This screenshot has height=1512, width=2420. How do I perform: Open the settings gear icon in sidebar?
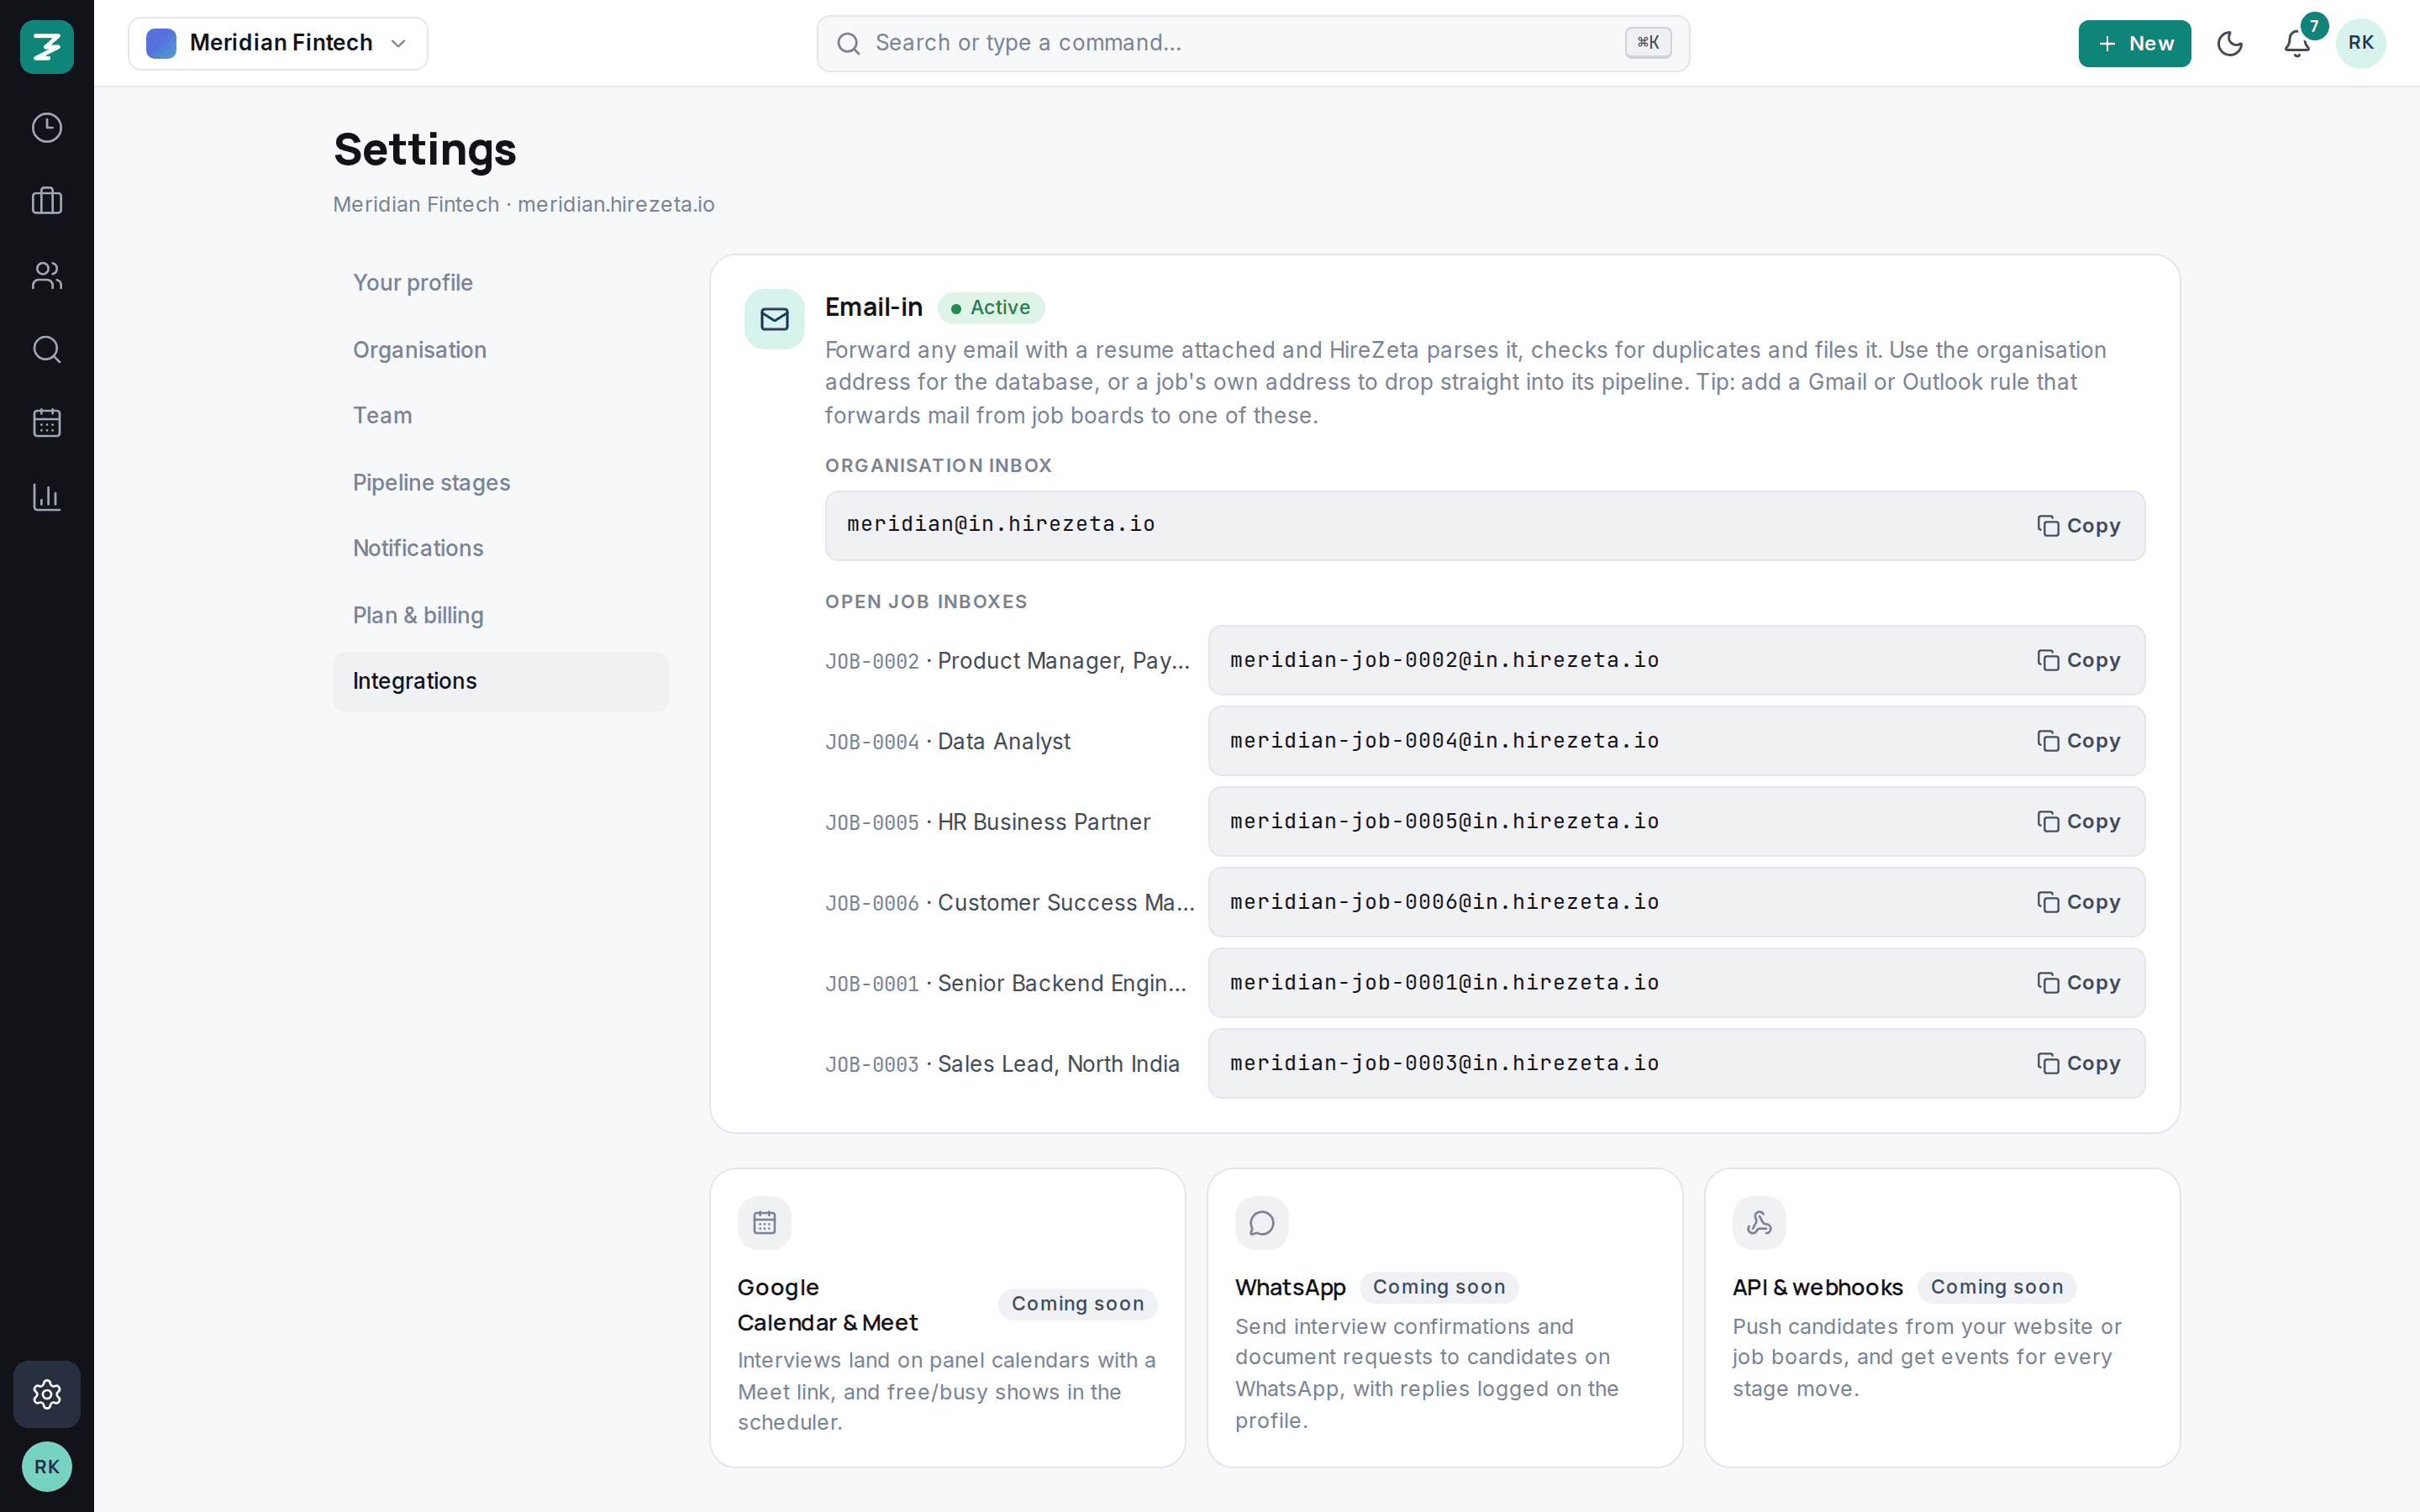47,1394
